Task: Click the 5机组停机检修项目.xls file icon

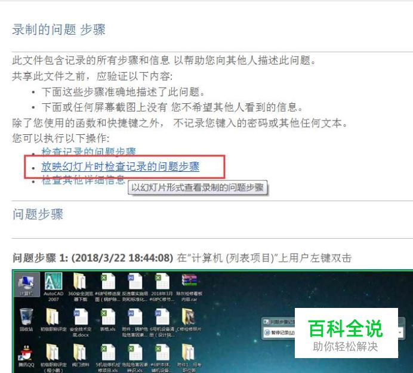Action: pyautogui.click(x=108, y=358)
